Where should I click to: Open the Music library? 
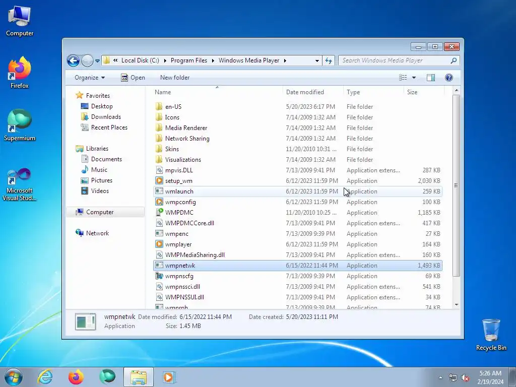tap(99, 169)
